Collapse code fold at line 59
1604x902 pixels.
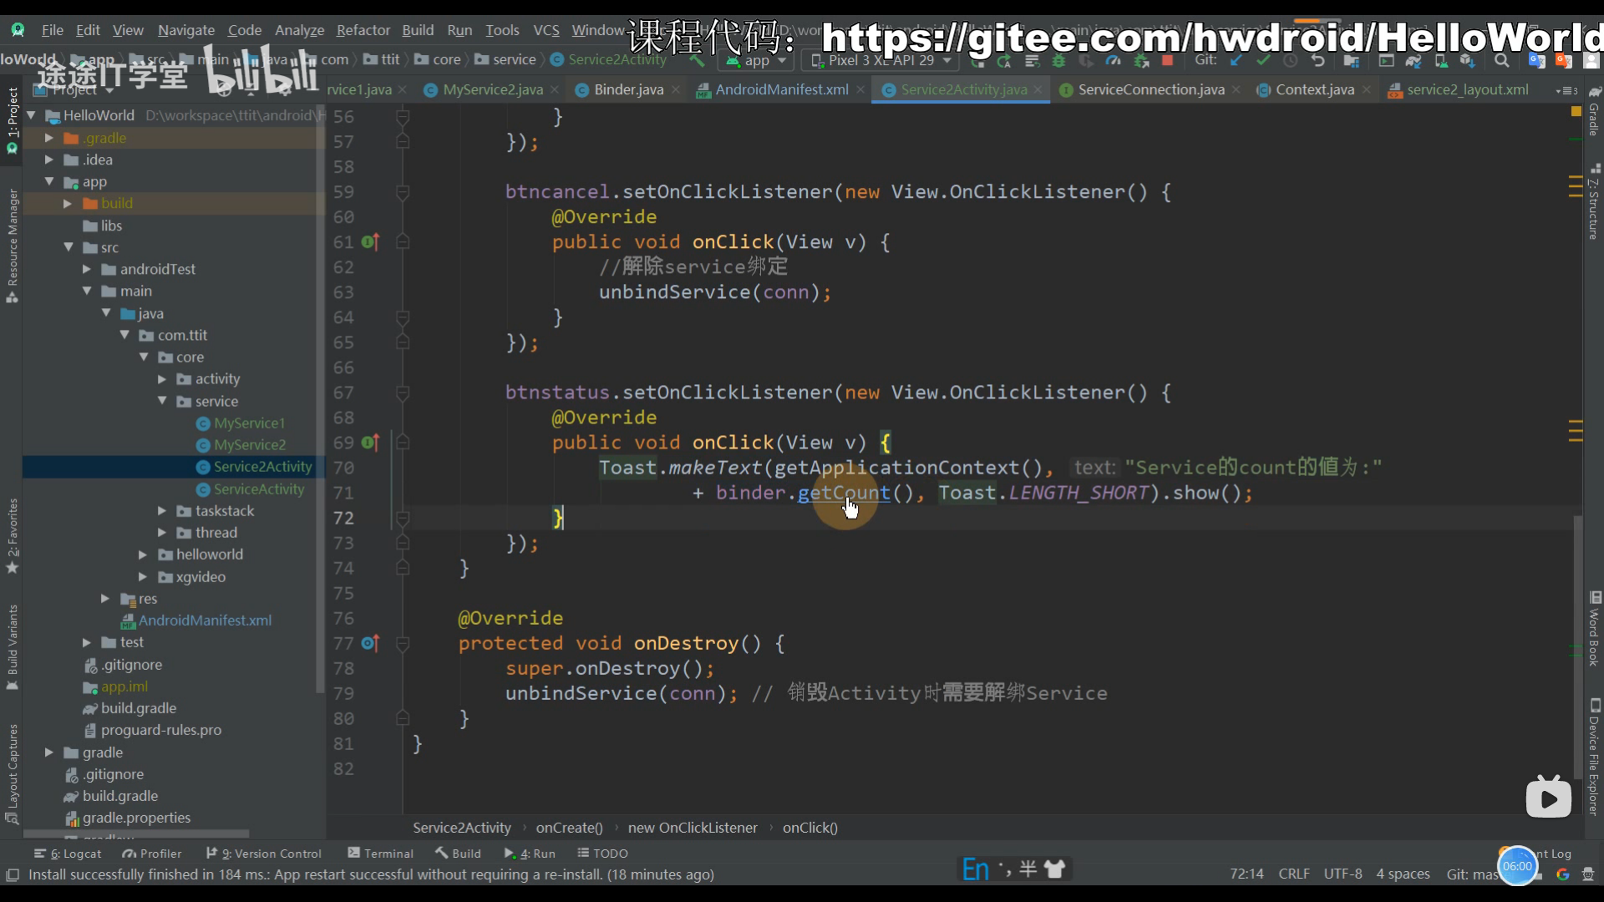pos(403,192)
